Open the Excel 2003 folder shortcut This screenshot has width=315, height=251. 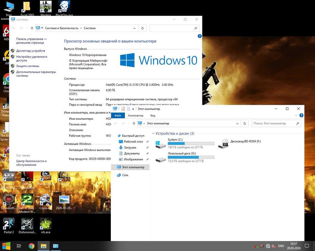tap(27, 9)
